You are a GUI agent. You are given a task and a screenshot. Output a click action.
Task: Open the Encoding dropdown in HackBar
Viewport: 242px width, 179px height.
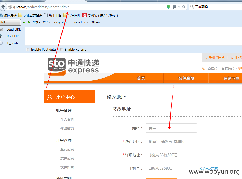click(80, 22)
